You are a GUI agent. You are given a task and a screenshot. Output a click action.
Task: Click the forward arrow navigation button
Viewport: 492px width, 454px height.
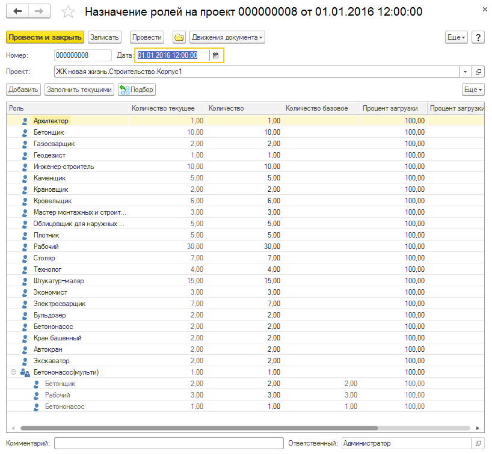[39, 11]
